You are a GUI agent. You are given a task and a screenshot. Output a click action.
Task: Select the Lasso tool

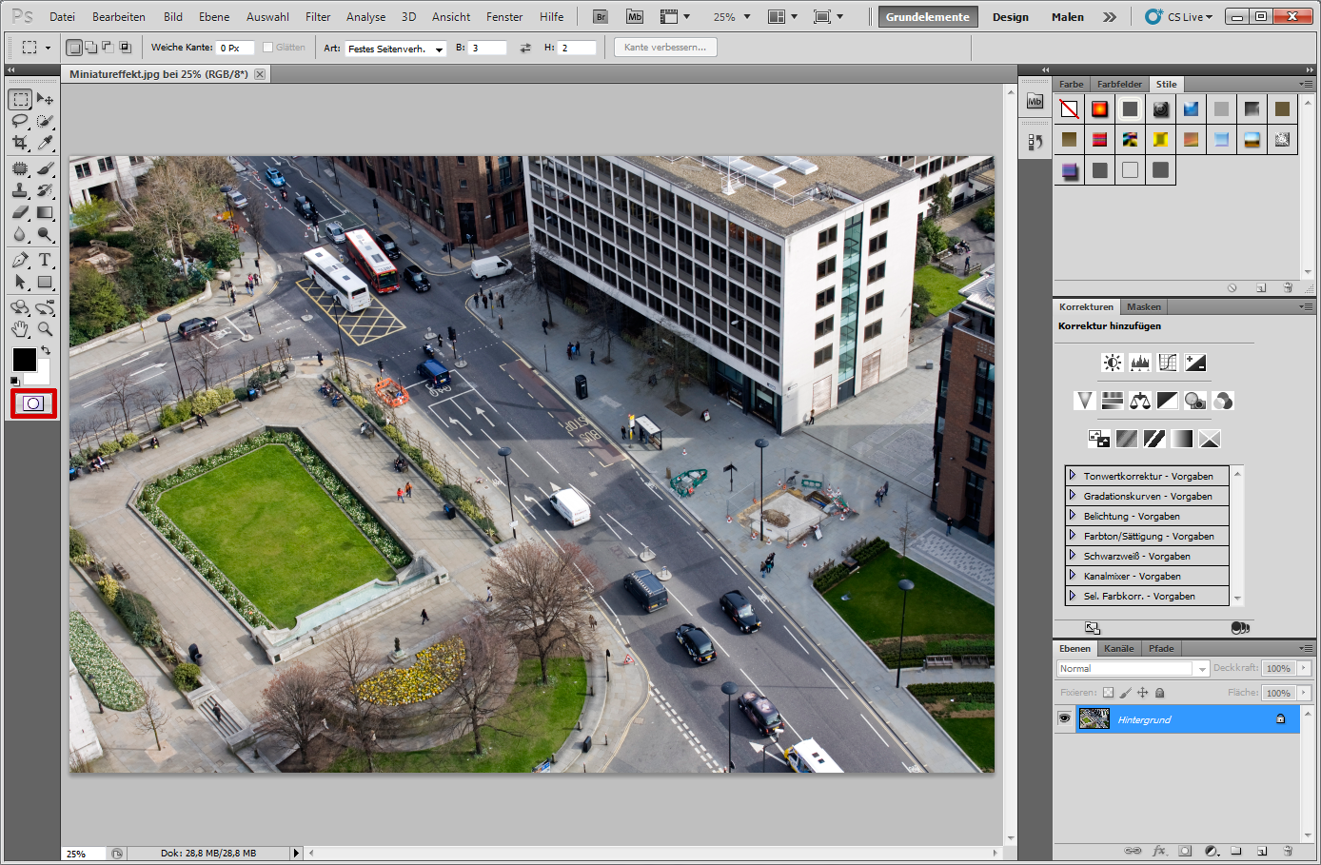tap(20, 121)
